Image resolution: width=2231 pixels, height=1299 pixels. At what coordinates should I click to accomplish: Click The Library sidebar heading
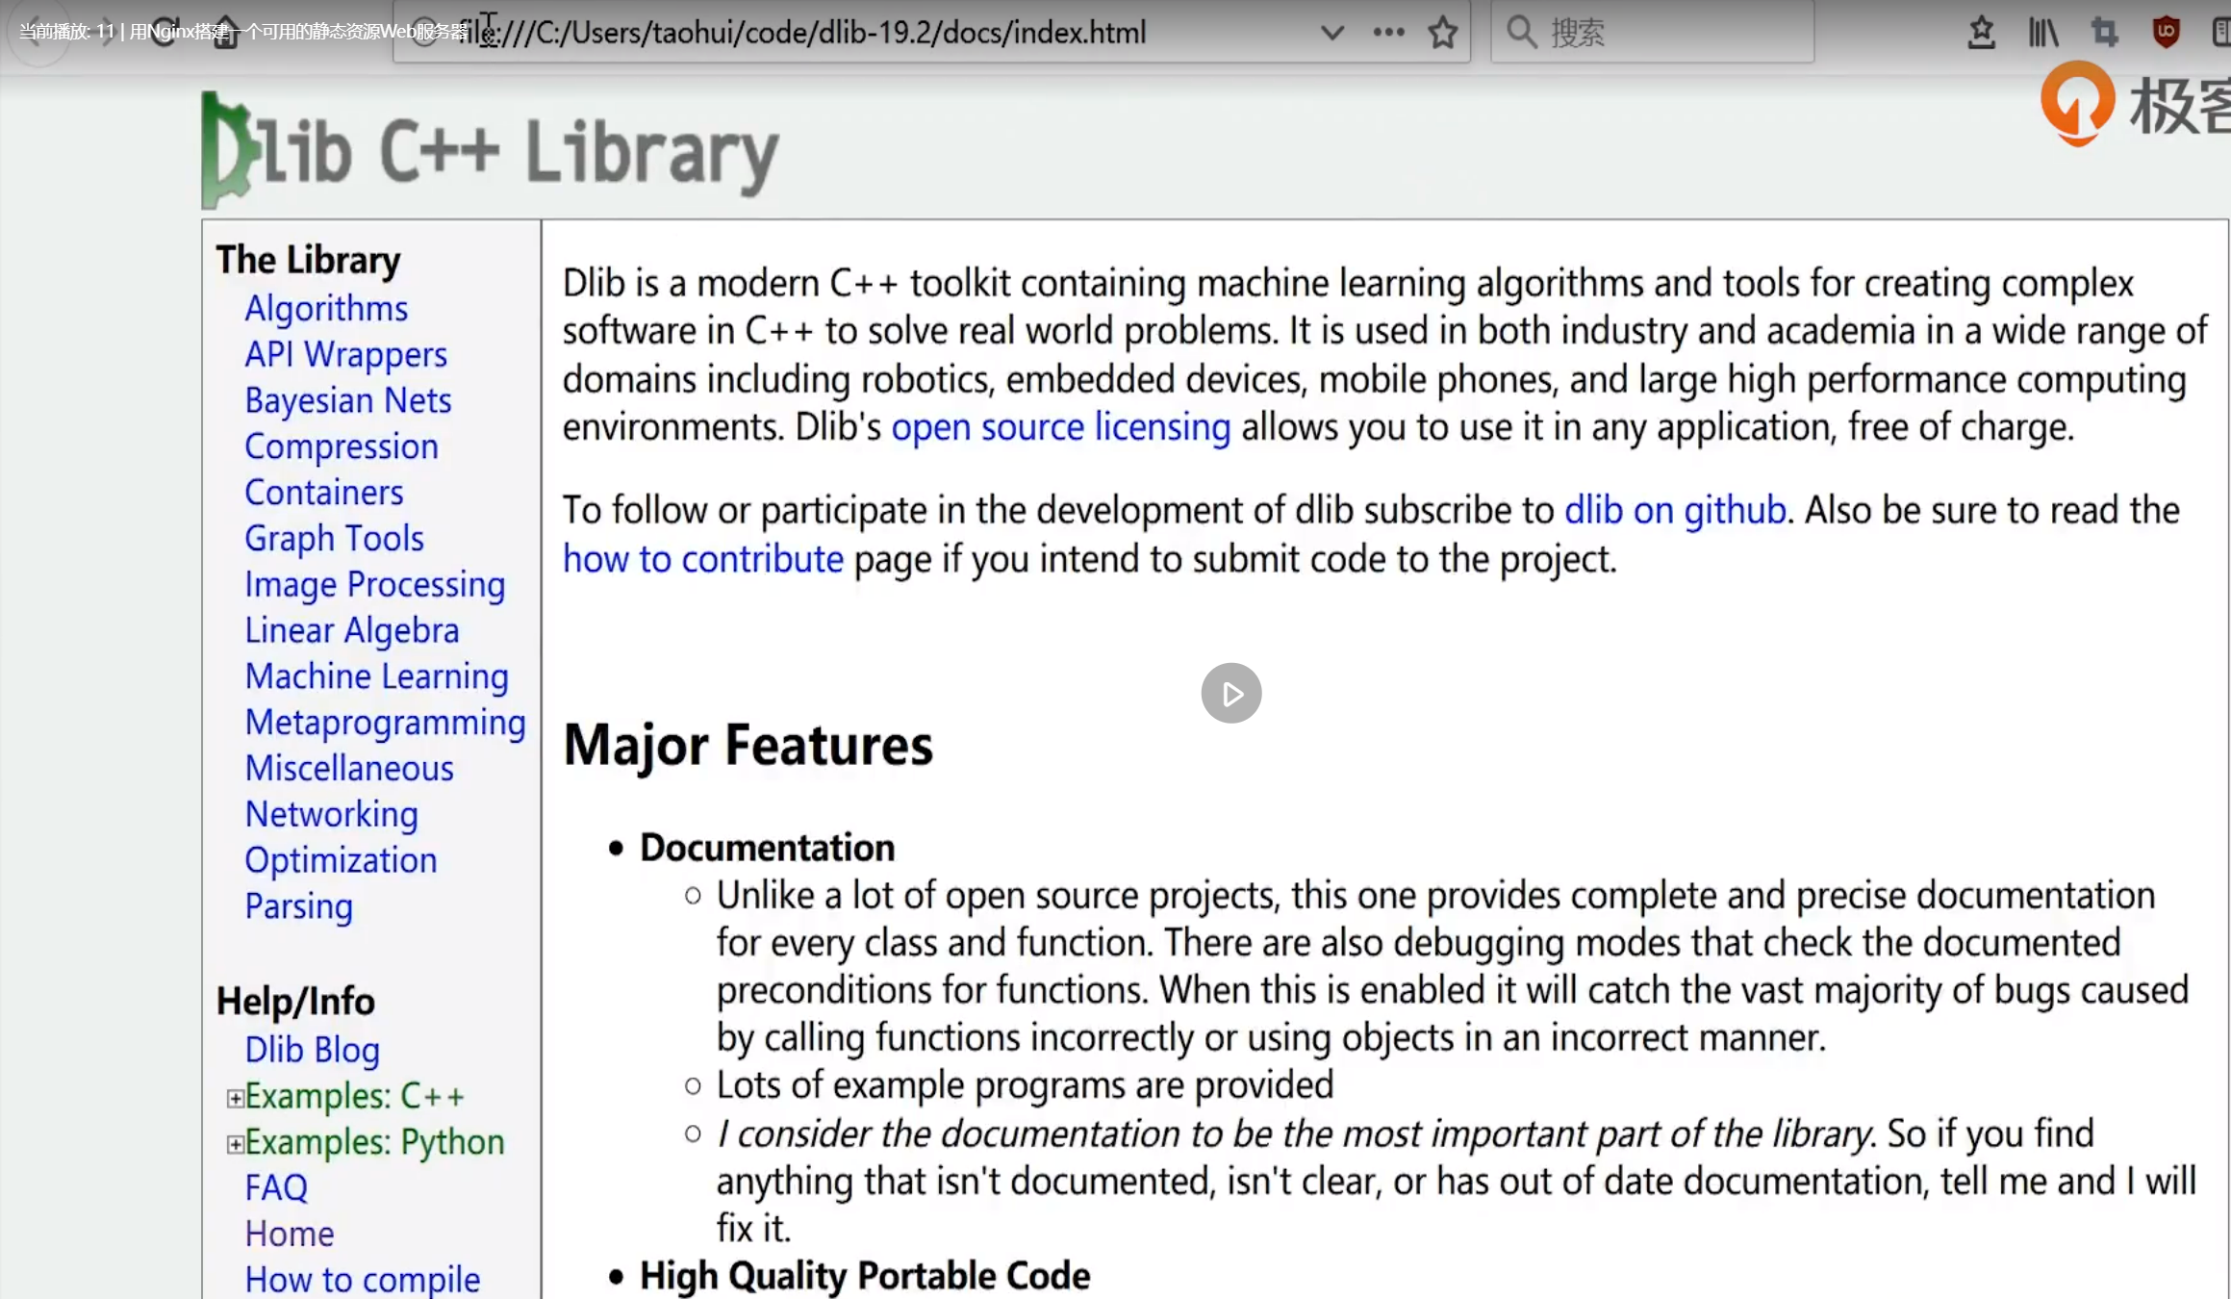click(x=308, y=261)
